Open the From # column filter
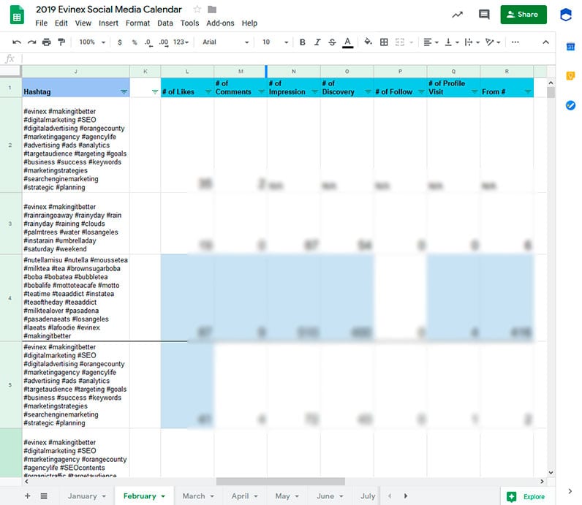The width and height of the screenshot is (582, 505). [528, 91]
